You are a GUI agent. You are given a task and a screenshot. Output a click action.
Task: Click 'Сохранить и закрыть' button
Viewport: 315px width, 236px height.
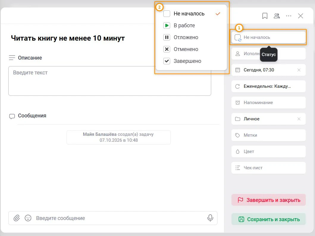(x=268, y=219)
